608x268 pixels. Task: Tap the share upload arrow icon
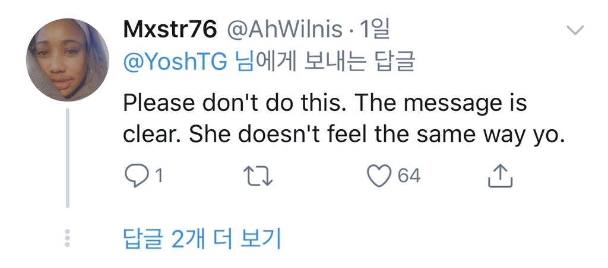pos(499,176)
